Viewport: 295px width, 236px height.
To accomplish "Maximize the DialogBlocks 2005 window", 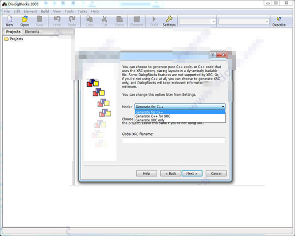I will (x=276, y=3).
